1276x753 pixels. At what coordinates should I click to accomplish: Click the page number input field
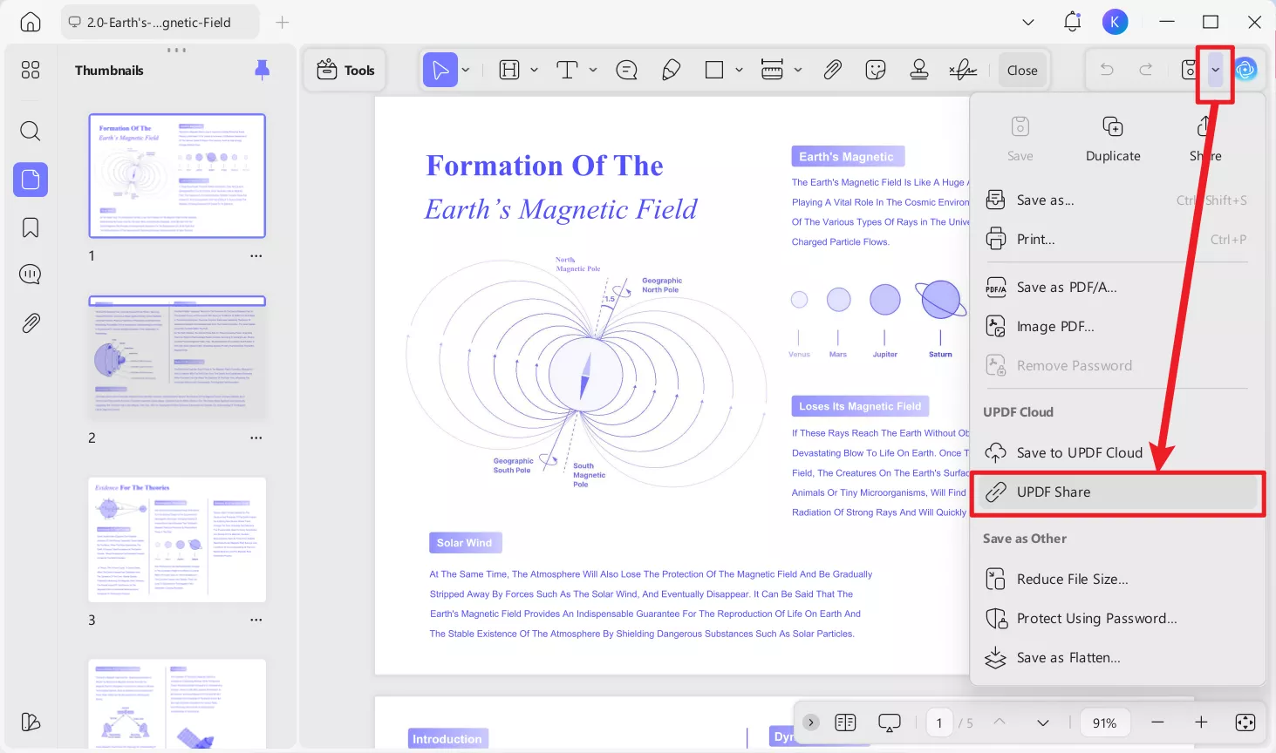pyautogui.click(x=939, y=722)
